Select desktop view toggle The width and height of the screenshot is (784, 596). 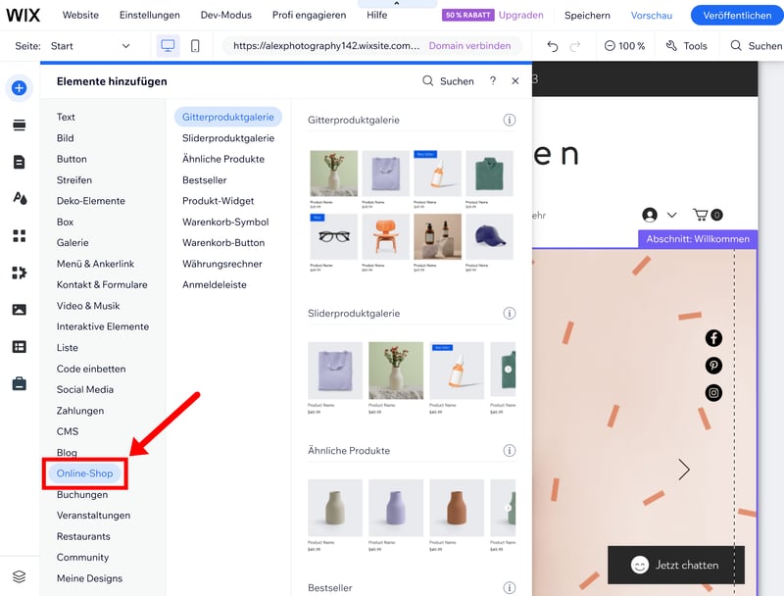168,46
